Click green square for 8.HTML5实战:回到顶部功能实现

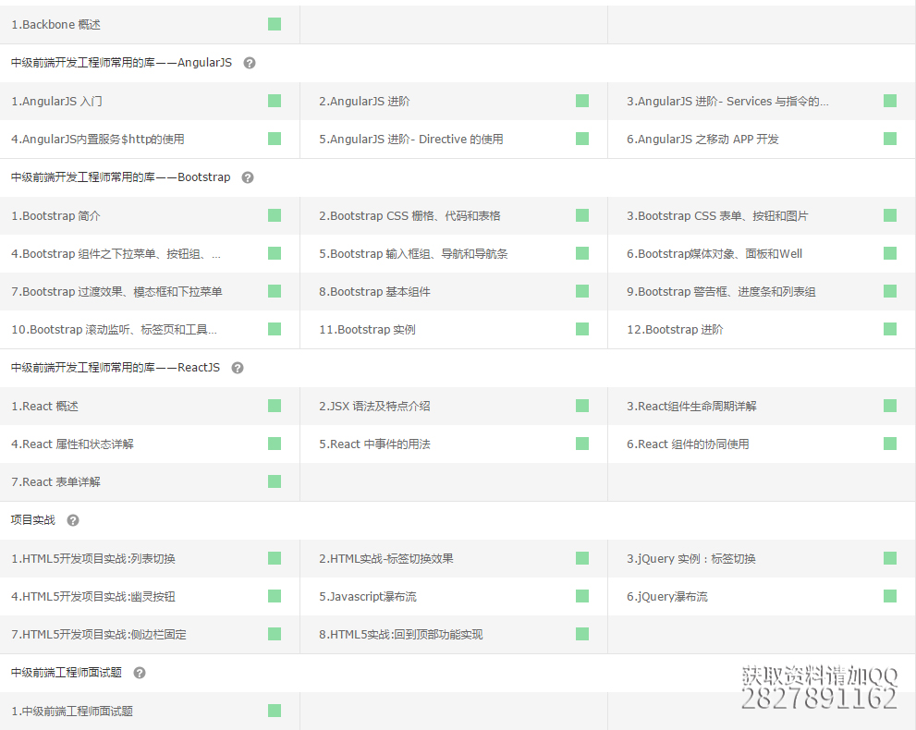click(x=581, y=634)
